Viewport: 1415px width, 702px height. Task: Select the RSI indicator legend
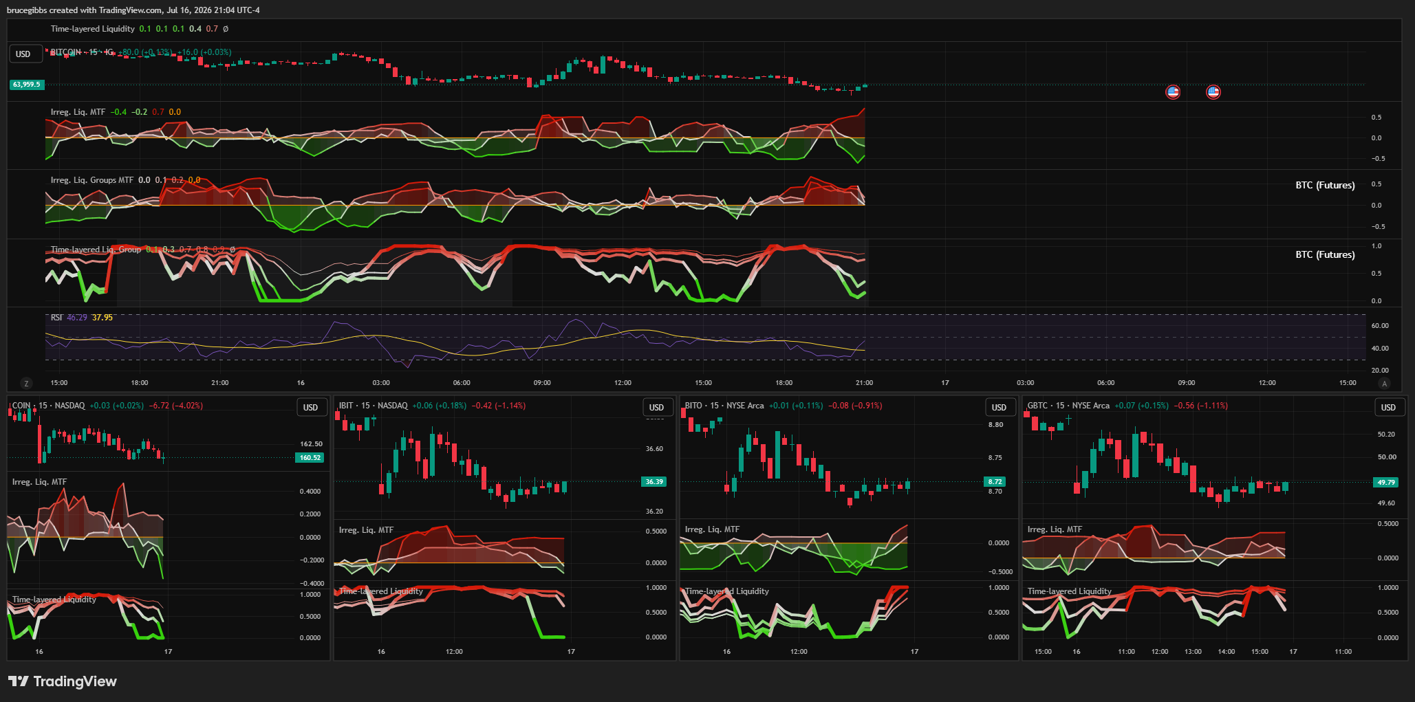click(x=56, y=318)
